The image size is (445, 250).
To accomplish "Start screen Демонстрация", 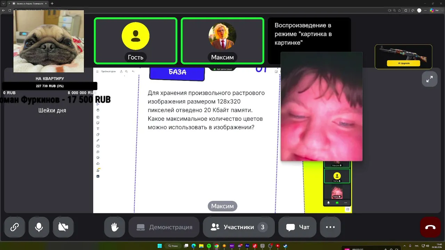I will tap(164, 227).
